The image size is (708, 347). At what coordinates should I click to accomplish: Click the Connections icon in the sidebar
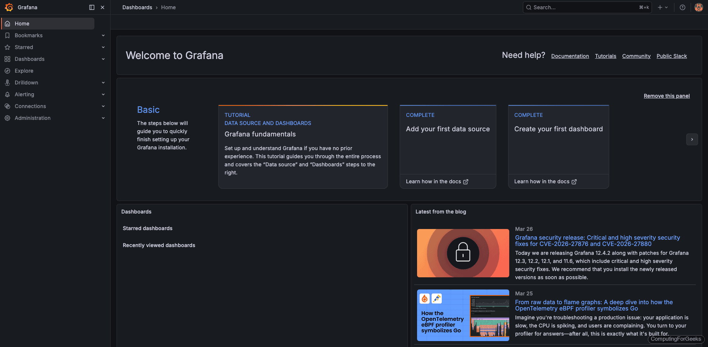point(7,106)
